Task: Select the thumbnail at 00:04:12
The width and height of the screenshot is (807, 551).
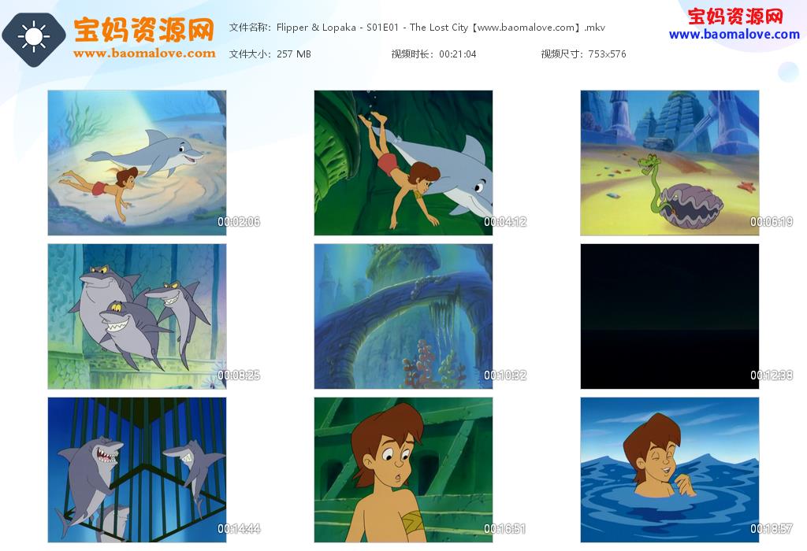Action: pyautogui.click(x=403, y=163)
